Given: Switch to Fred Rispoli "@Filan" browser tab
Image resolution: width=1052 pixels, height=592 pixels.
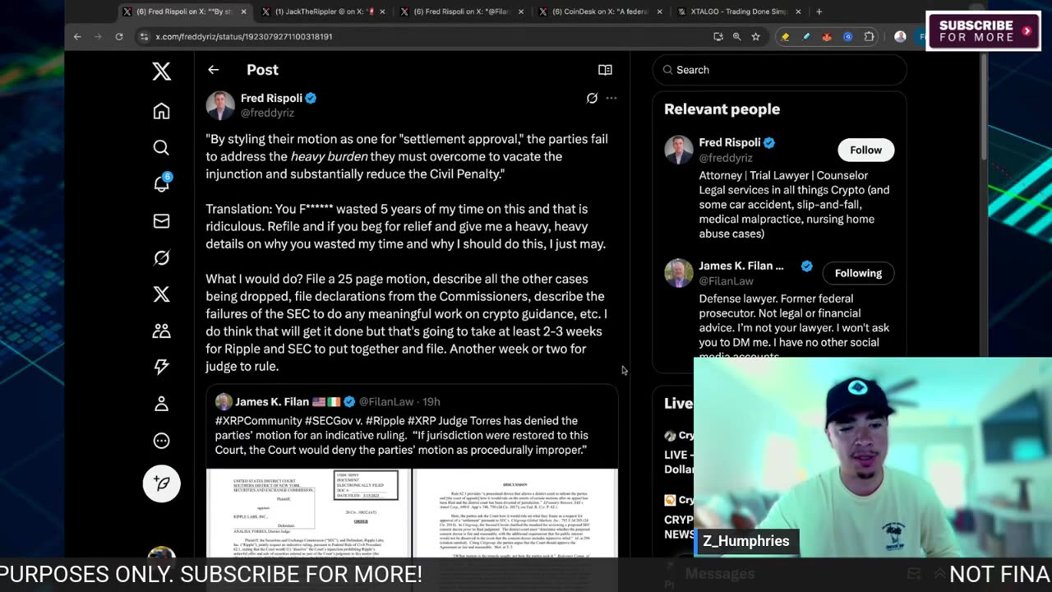Looking at the screenshot, I should [462, 12].
